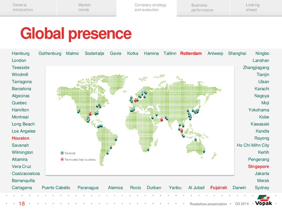Open the Looking ahead tab

coord(256,8)
